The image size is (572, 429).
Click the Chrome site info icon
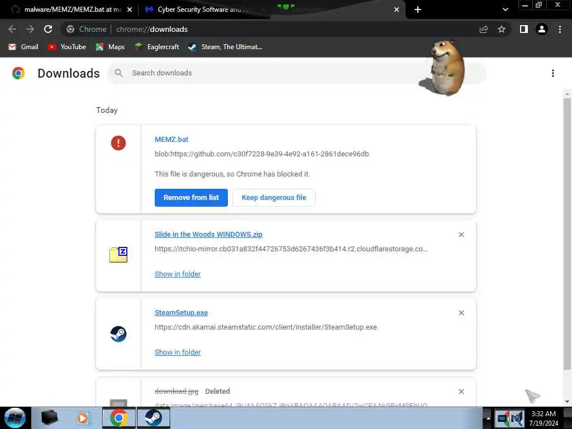[x=70, y=29]
